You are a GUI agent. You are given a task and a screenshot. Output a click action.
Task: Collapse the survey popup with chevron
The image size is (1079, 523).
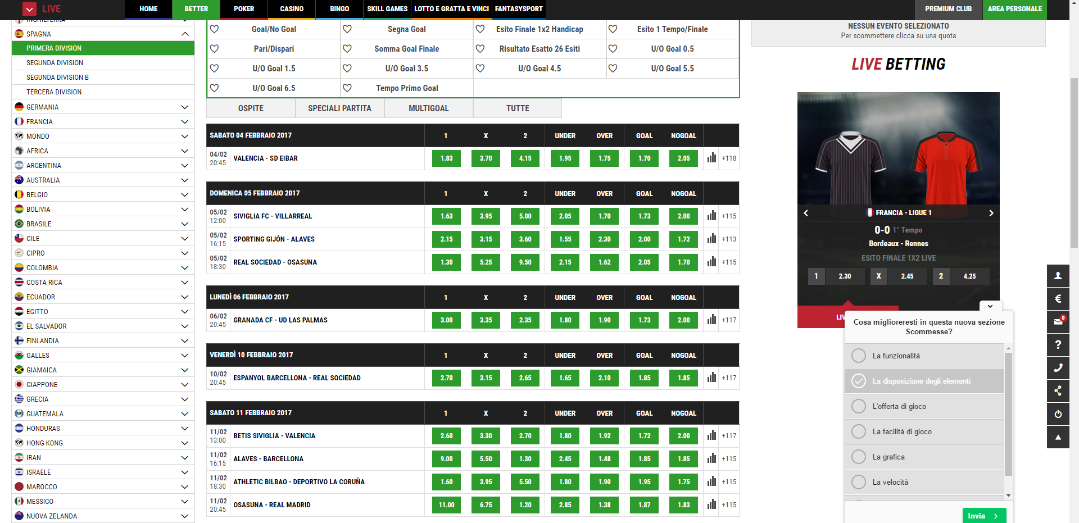click(990, 306)
